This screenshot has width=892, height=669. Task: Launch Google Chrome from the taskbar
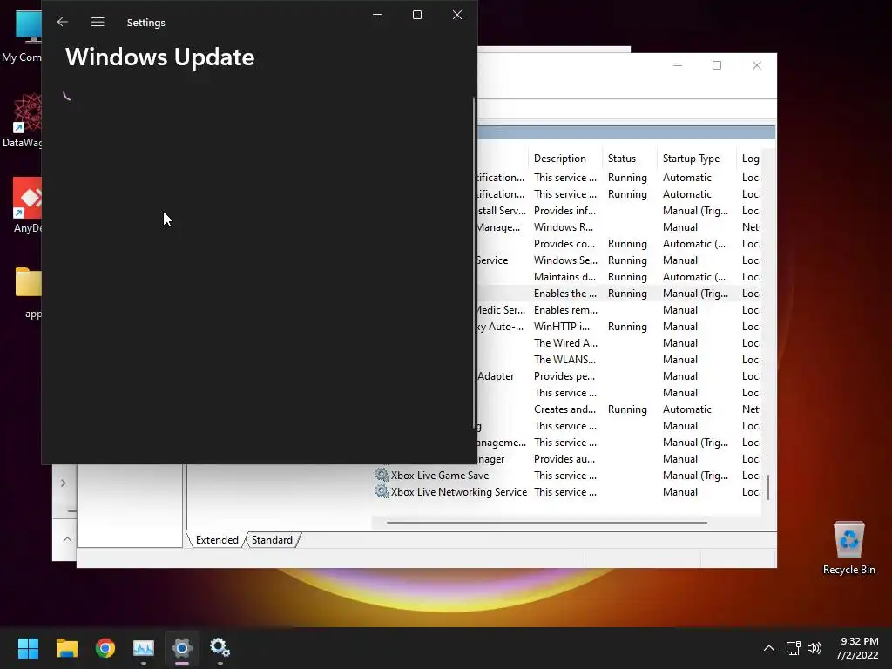pyautogui.click(x=105, y=647)
